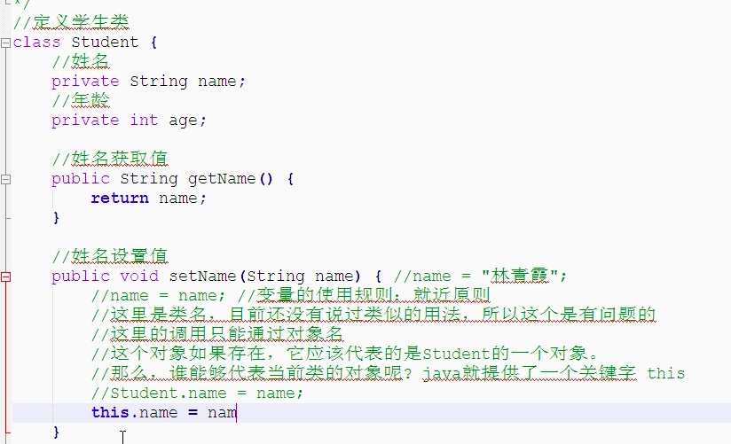Click the comment '//姓名' above name field
The height and width of the screenshot is (444, 731).
point(81,61)
